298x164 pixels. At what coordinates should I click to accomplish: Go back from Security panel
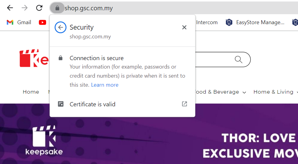[60, 27]
